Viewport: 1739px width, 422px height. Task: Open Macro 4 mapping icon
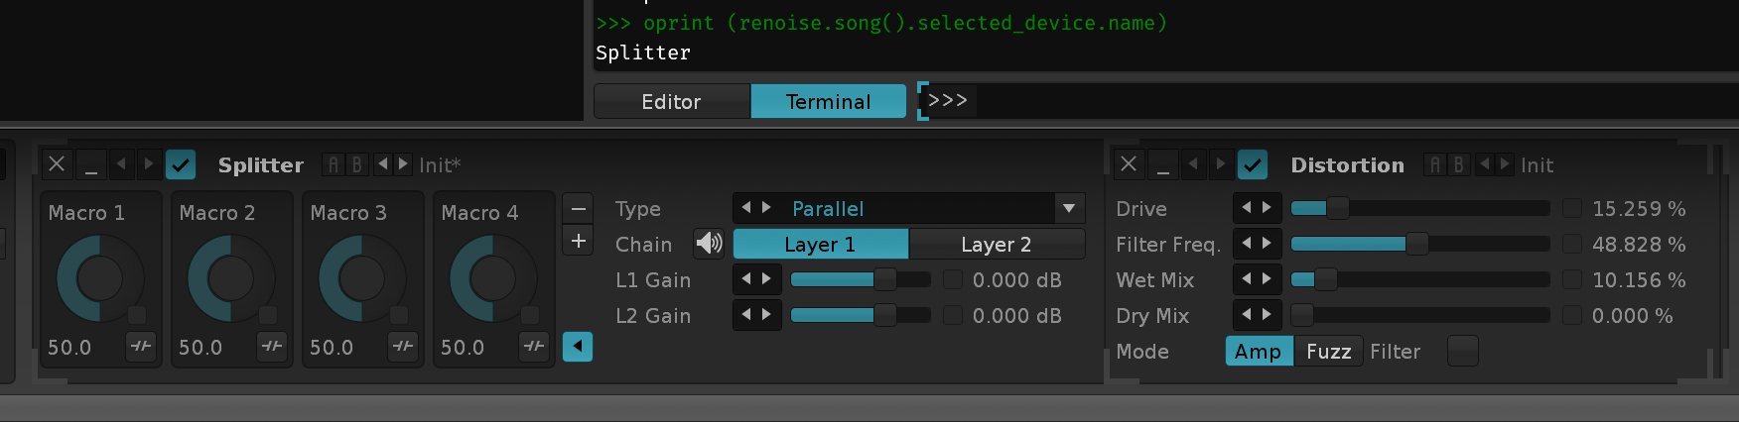pyautogui.click(x=534, y=346)
